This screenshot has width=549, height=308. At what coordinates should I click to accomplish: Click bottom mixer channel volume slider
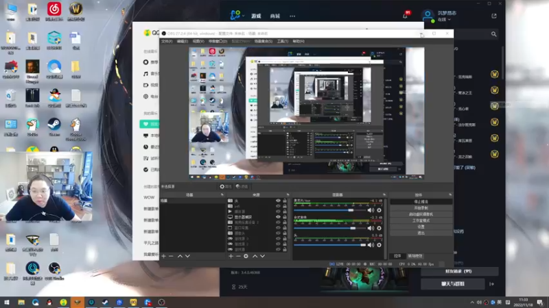coord(329,245)
